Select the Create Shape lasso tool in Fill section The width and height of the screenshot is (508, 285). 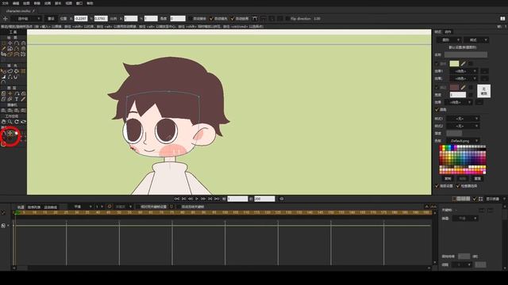point(10,71)
